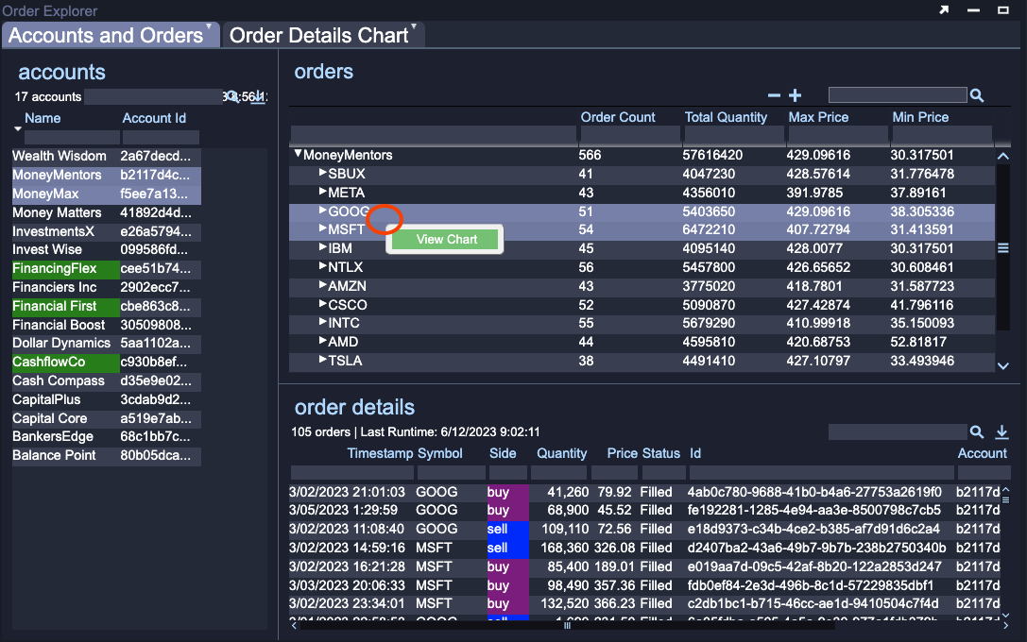The height and width of the screenshot is (642, 1027).
Task: Choose View Chart from the context menu
Action: (x=446, y=239)
